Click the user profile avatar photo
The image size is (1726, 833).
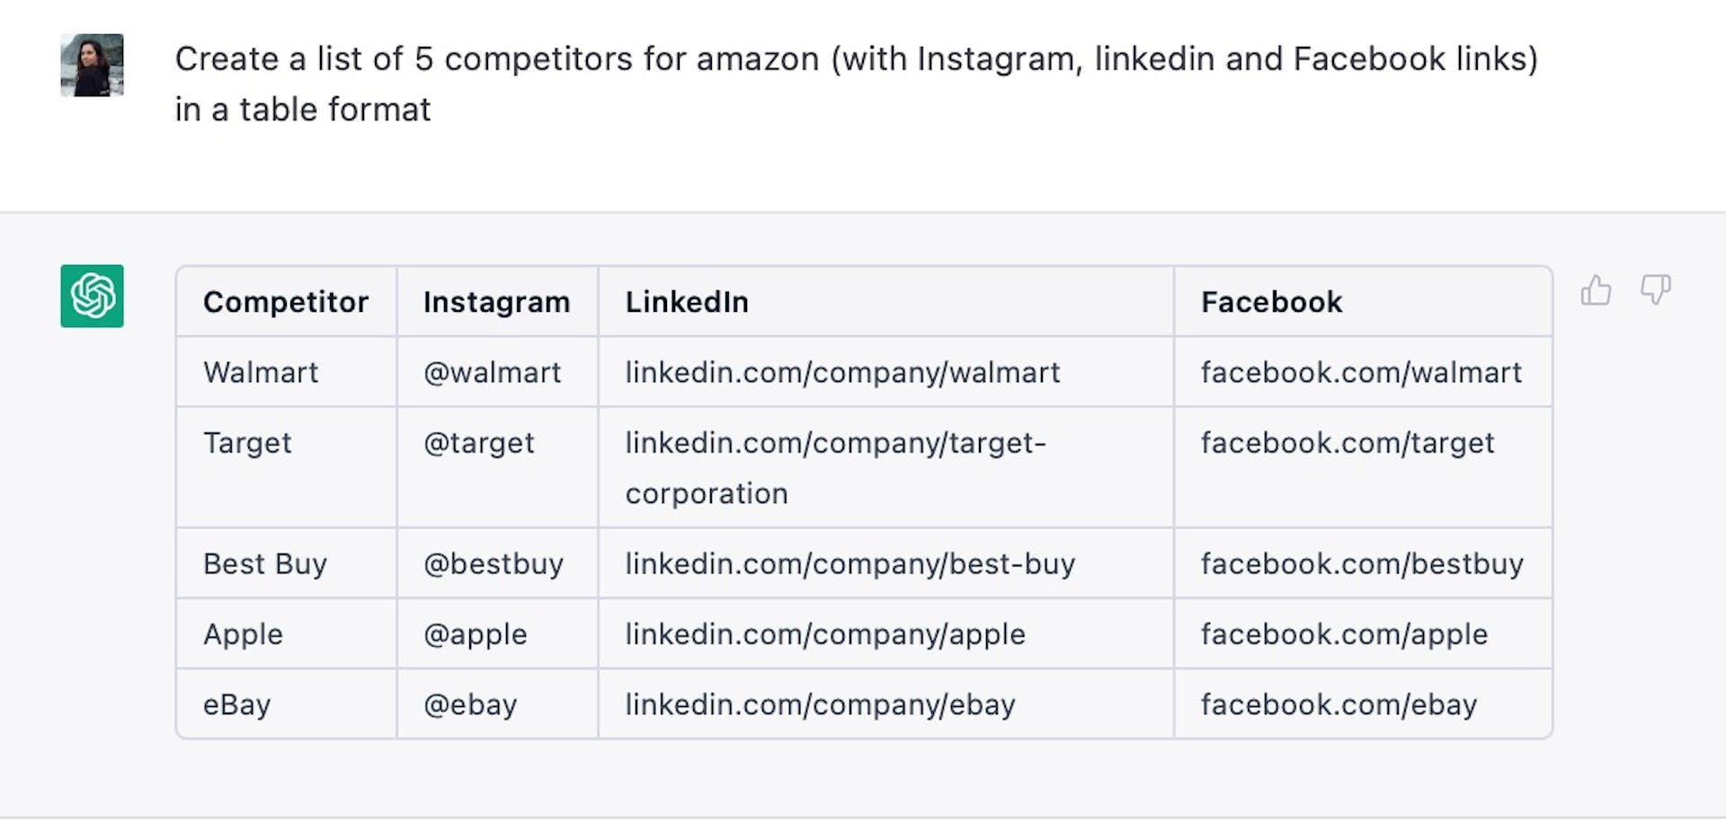point(92,65)
